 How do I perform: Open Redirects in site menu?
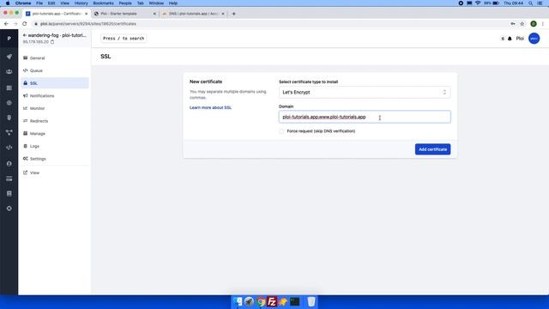click(x=55, y=121)
